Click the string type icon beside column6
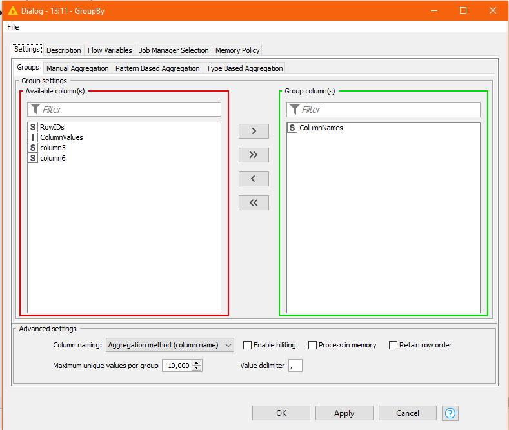The height and width of the screenshot is (430, 509). [x=32, y=158]
